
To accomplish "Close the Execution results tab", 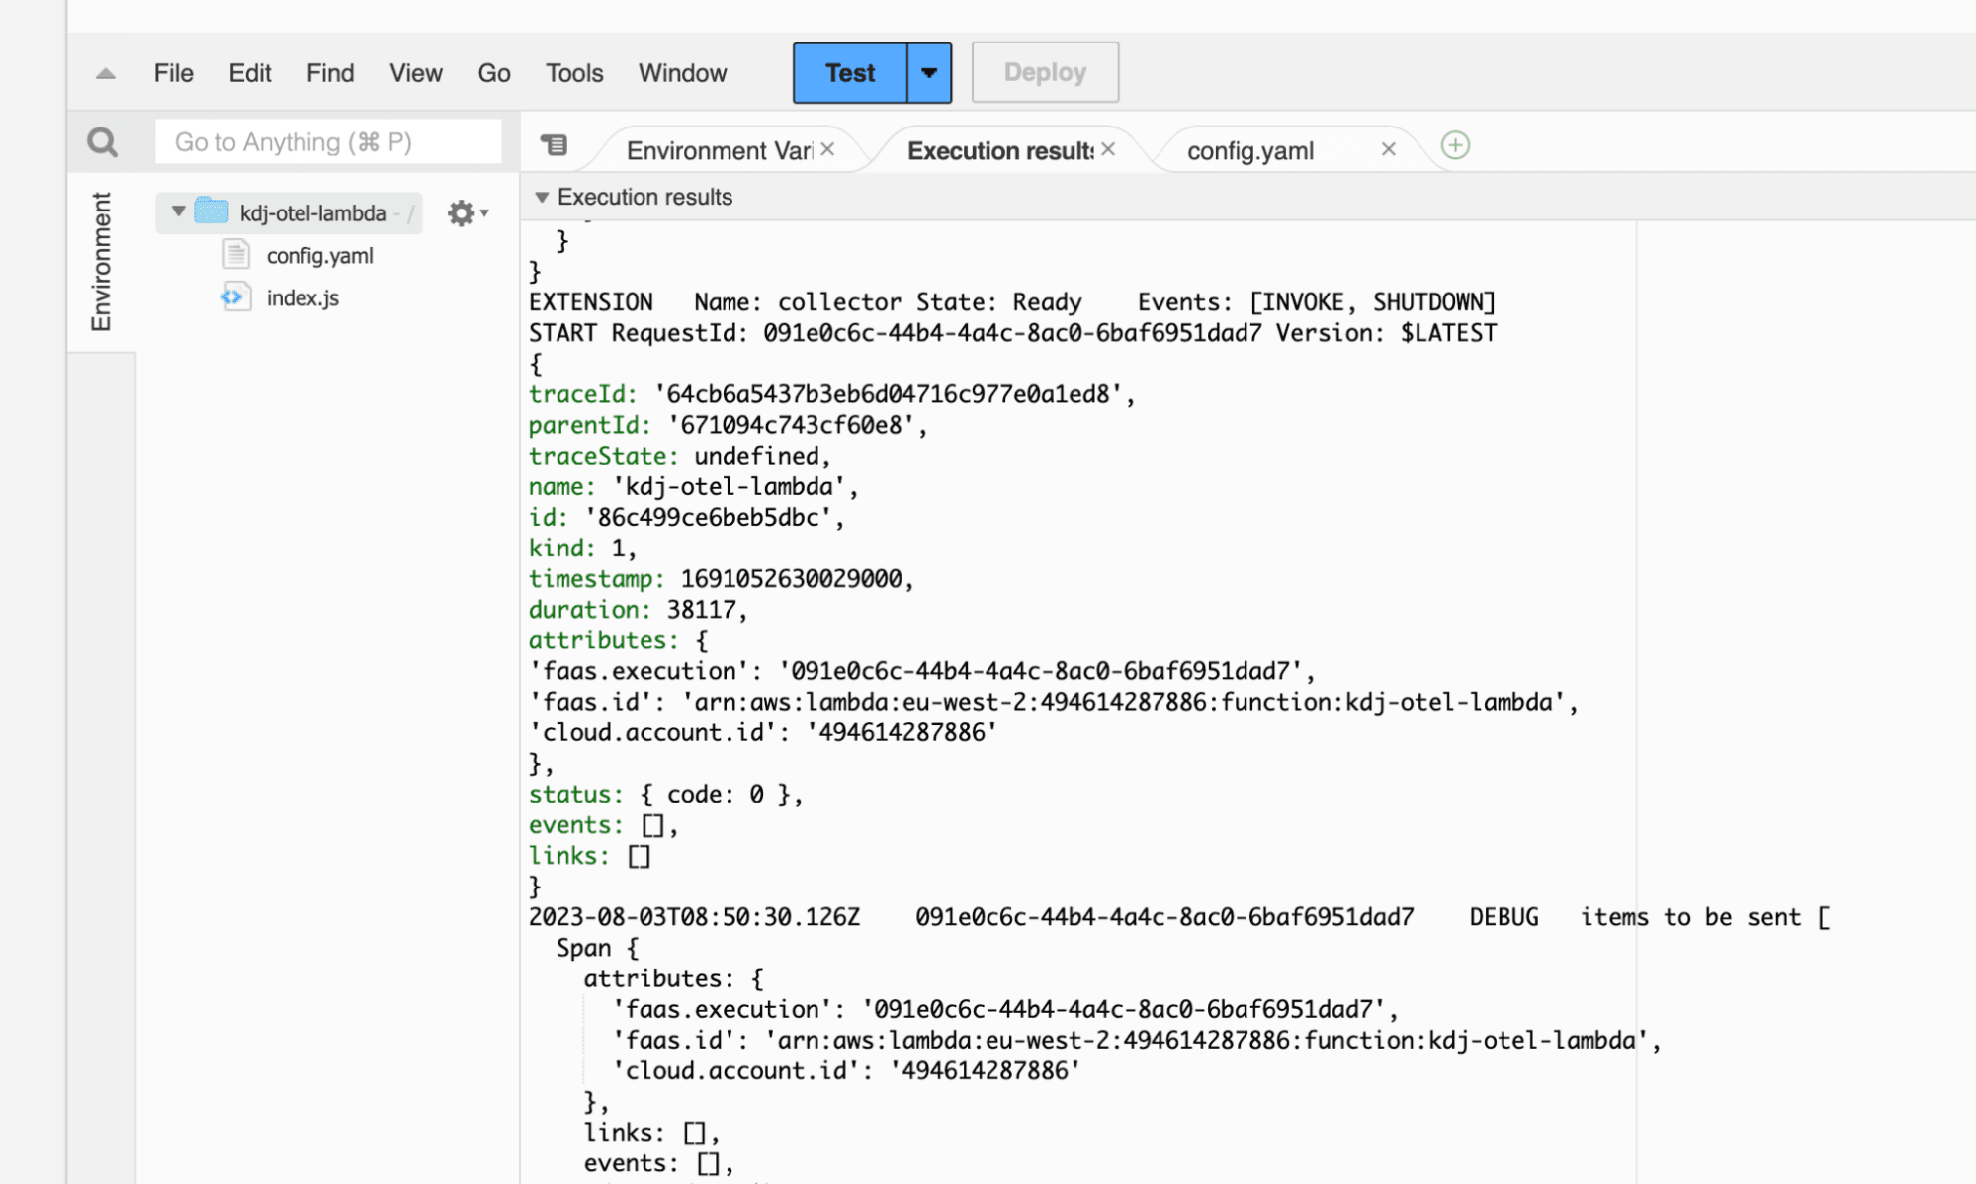I will (x=1107, y=148).
